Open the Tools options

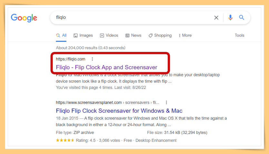240,35
